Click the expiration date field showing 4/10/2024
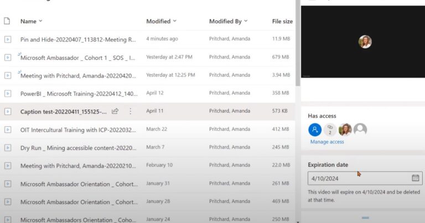This screenshot has height=223, width=425. click(x=358, y=178)
